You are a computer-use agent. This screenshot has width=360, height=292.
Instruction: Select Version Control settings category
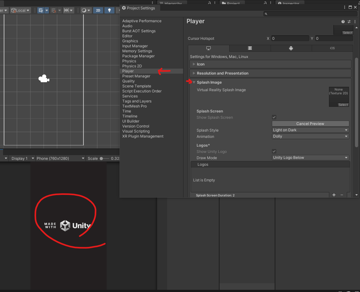pyautogui.click(x=136, y=126)
